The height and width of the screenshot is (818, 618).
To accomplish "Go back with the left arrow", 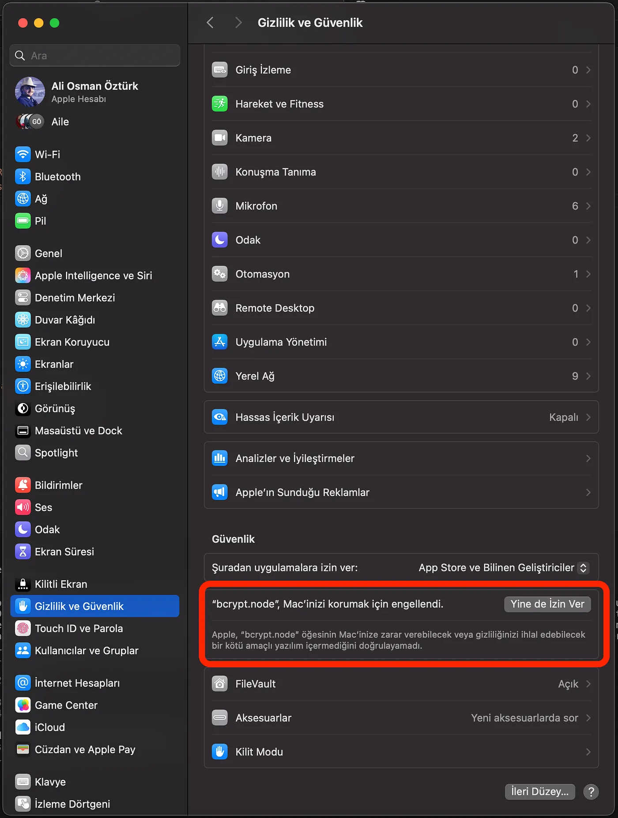I will pyautogui.click(x=210, y=23).
